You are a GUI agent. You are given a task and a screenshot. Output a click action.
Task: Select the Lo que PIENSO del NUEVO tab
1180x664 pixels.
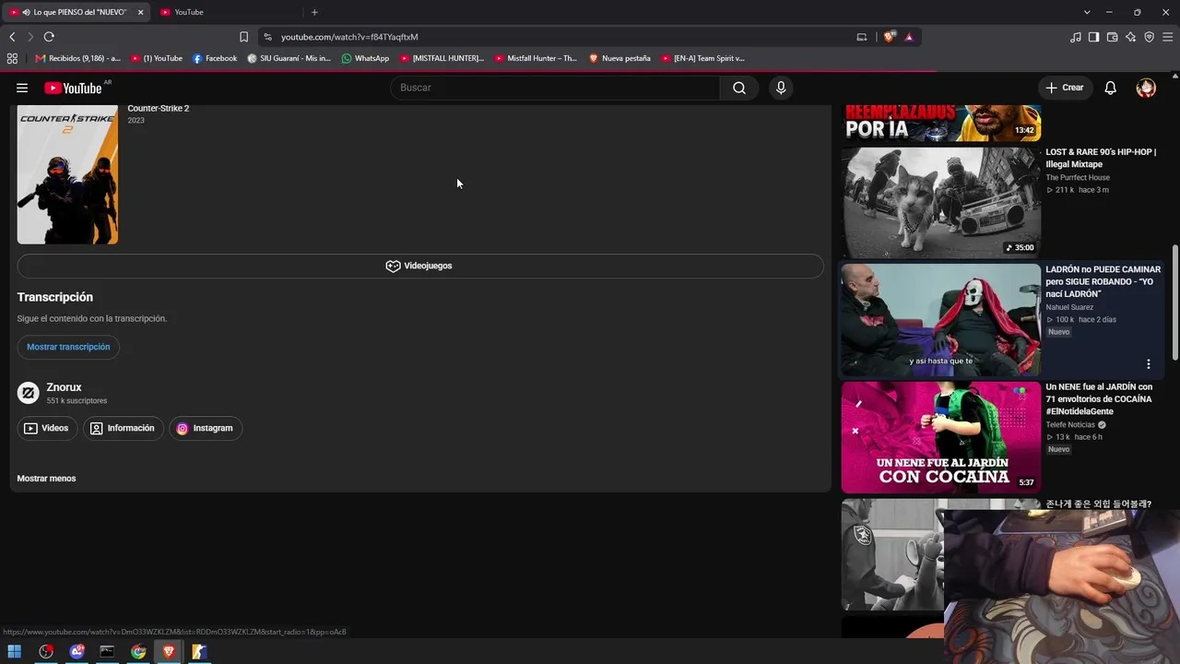tap(77, 12)
